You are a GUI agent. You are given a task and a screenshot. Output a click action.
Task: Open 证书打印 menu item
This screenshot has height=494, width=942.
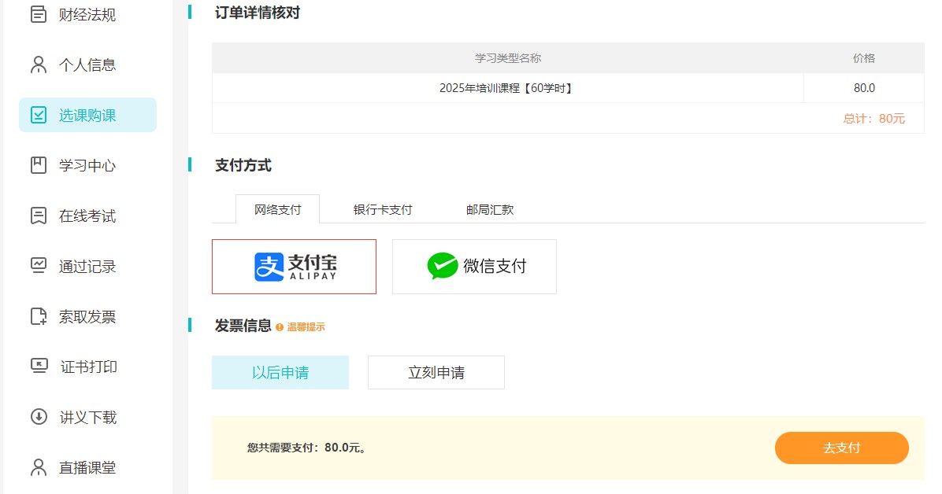[87, 366]
